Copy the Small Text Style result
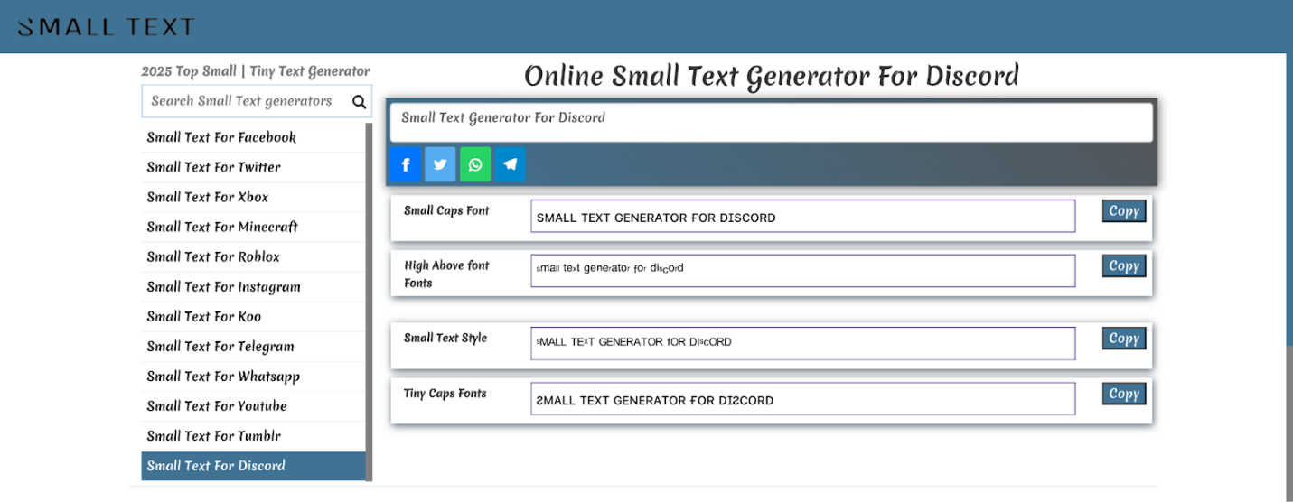Viewport: 1293px width, 502px height. click(x=1124, y=339)
